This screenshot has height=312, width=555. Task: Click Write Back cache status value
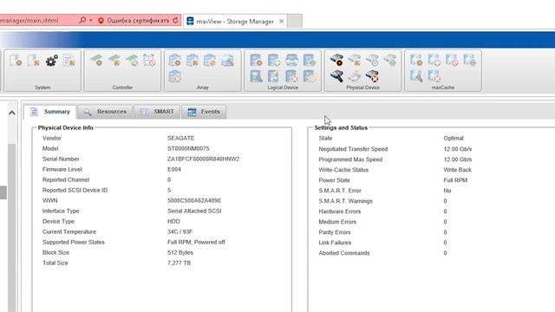pyautogui.click(x=457, y=170)
